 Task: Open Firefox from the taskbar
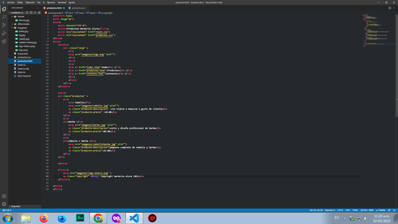pyautogui.click(x=44, y=218)
